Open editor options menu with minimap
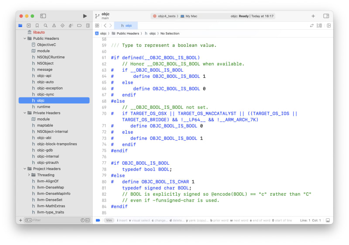349x245 pixels. point(319,26)
